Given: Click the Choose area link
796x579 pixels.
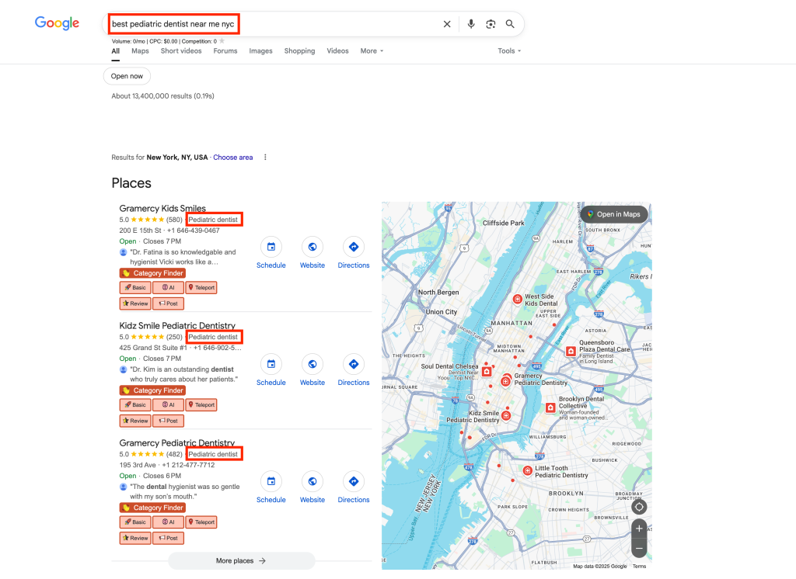Looking at the screenshot, I should [x=233, y=158].
